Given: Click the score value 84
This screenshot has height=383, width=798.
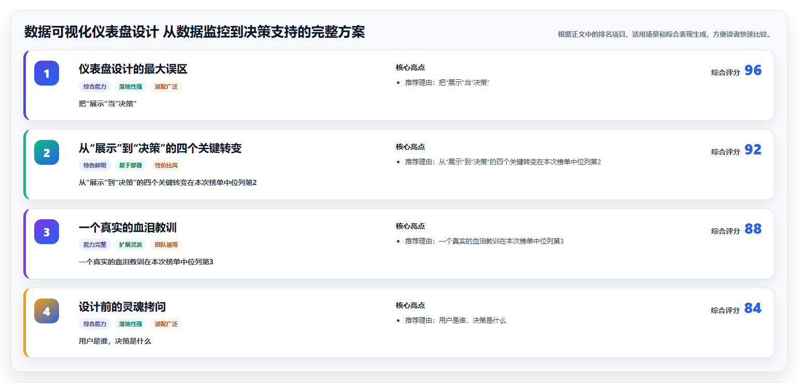Looking at the screenshot, I should tap(753, 308).
